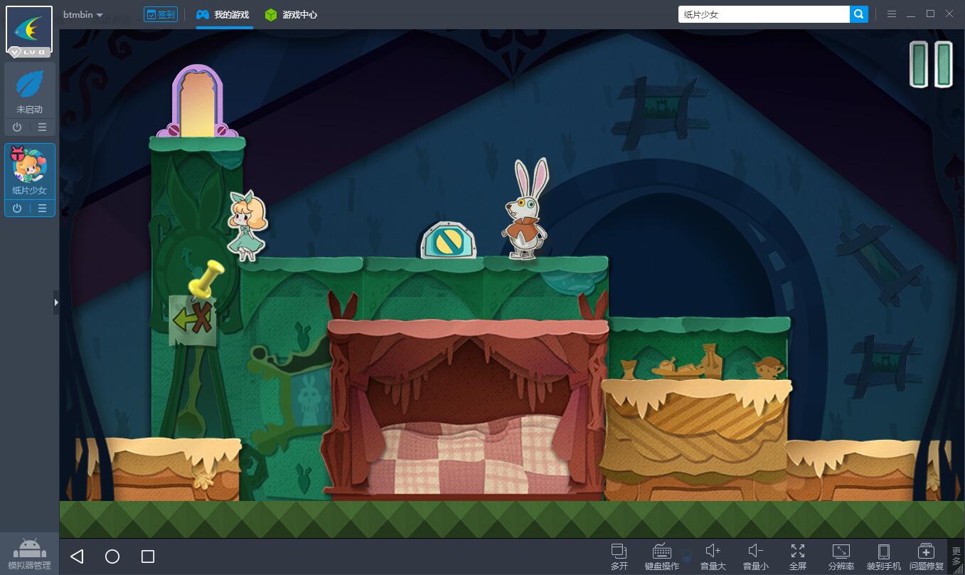Image resolution: width=965 pixels, height=575 pixels.
Task: Decrease volume with 音量小
Action: click(x=755, y=556)
